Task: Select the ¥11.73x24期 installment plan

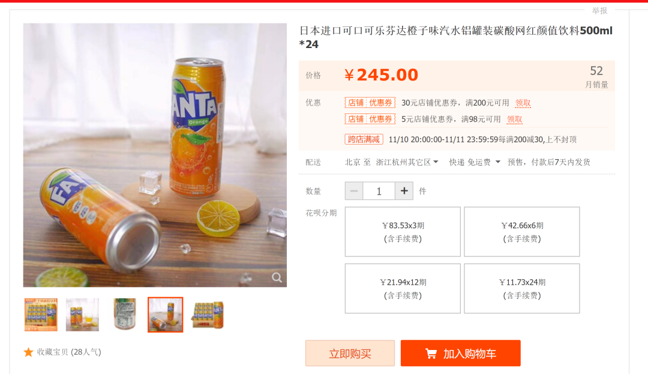Action: tap(522, 288)
